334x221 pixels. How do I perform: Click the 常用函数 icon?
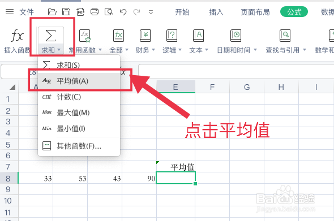click(85, 36)
